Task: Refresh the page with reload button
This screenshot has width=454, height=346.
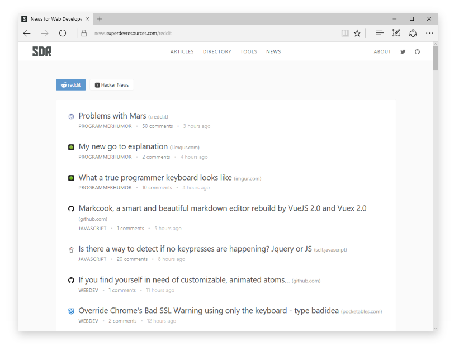Action: tap(63, 33)
